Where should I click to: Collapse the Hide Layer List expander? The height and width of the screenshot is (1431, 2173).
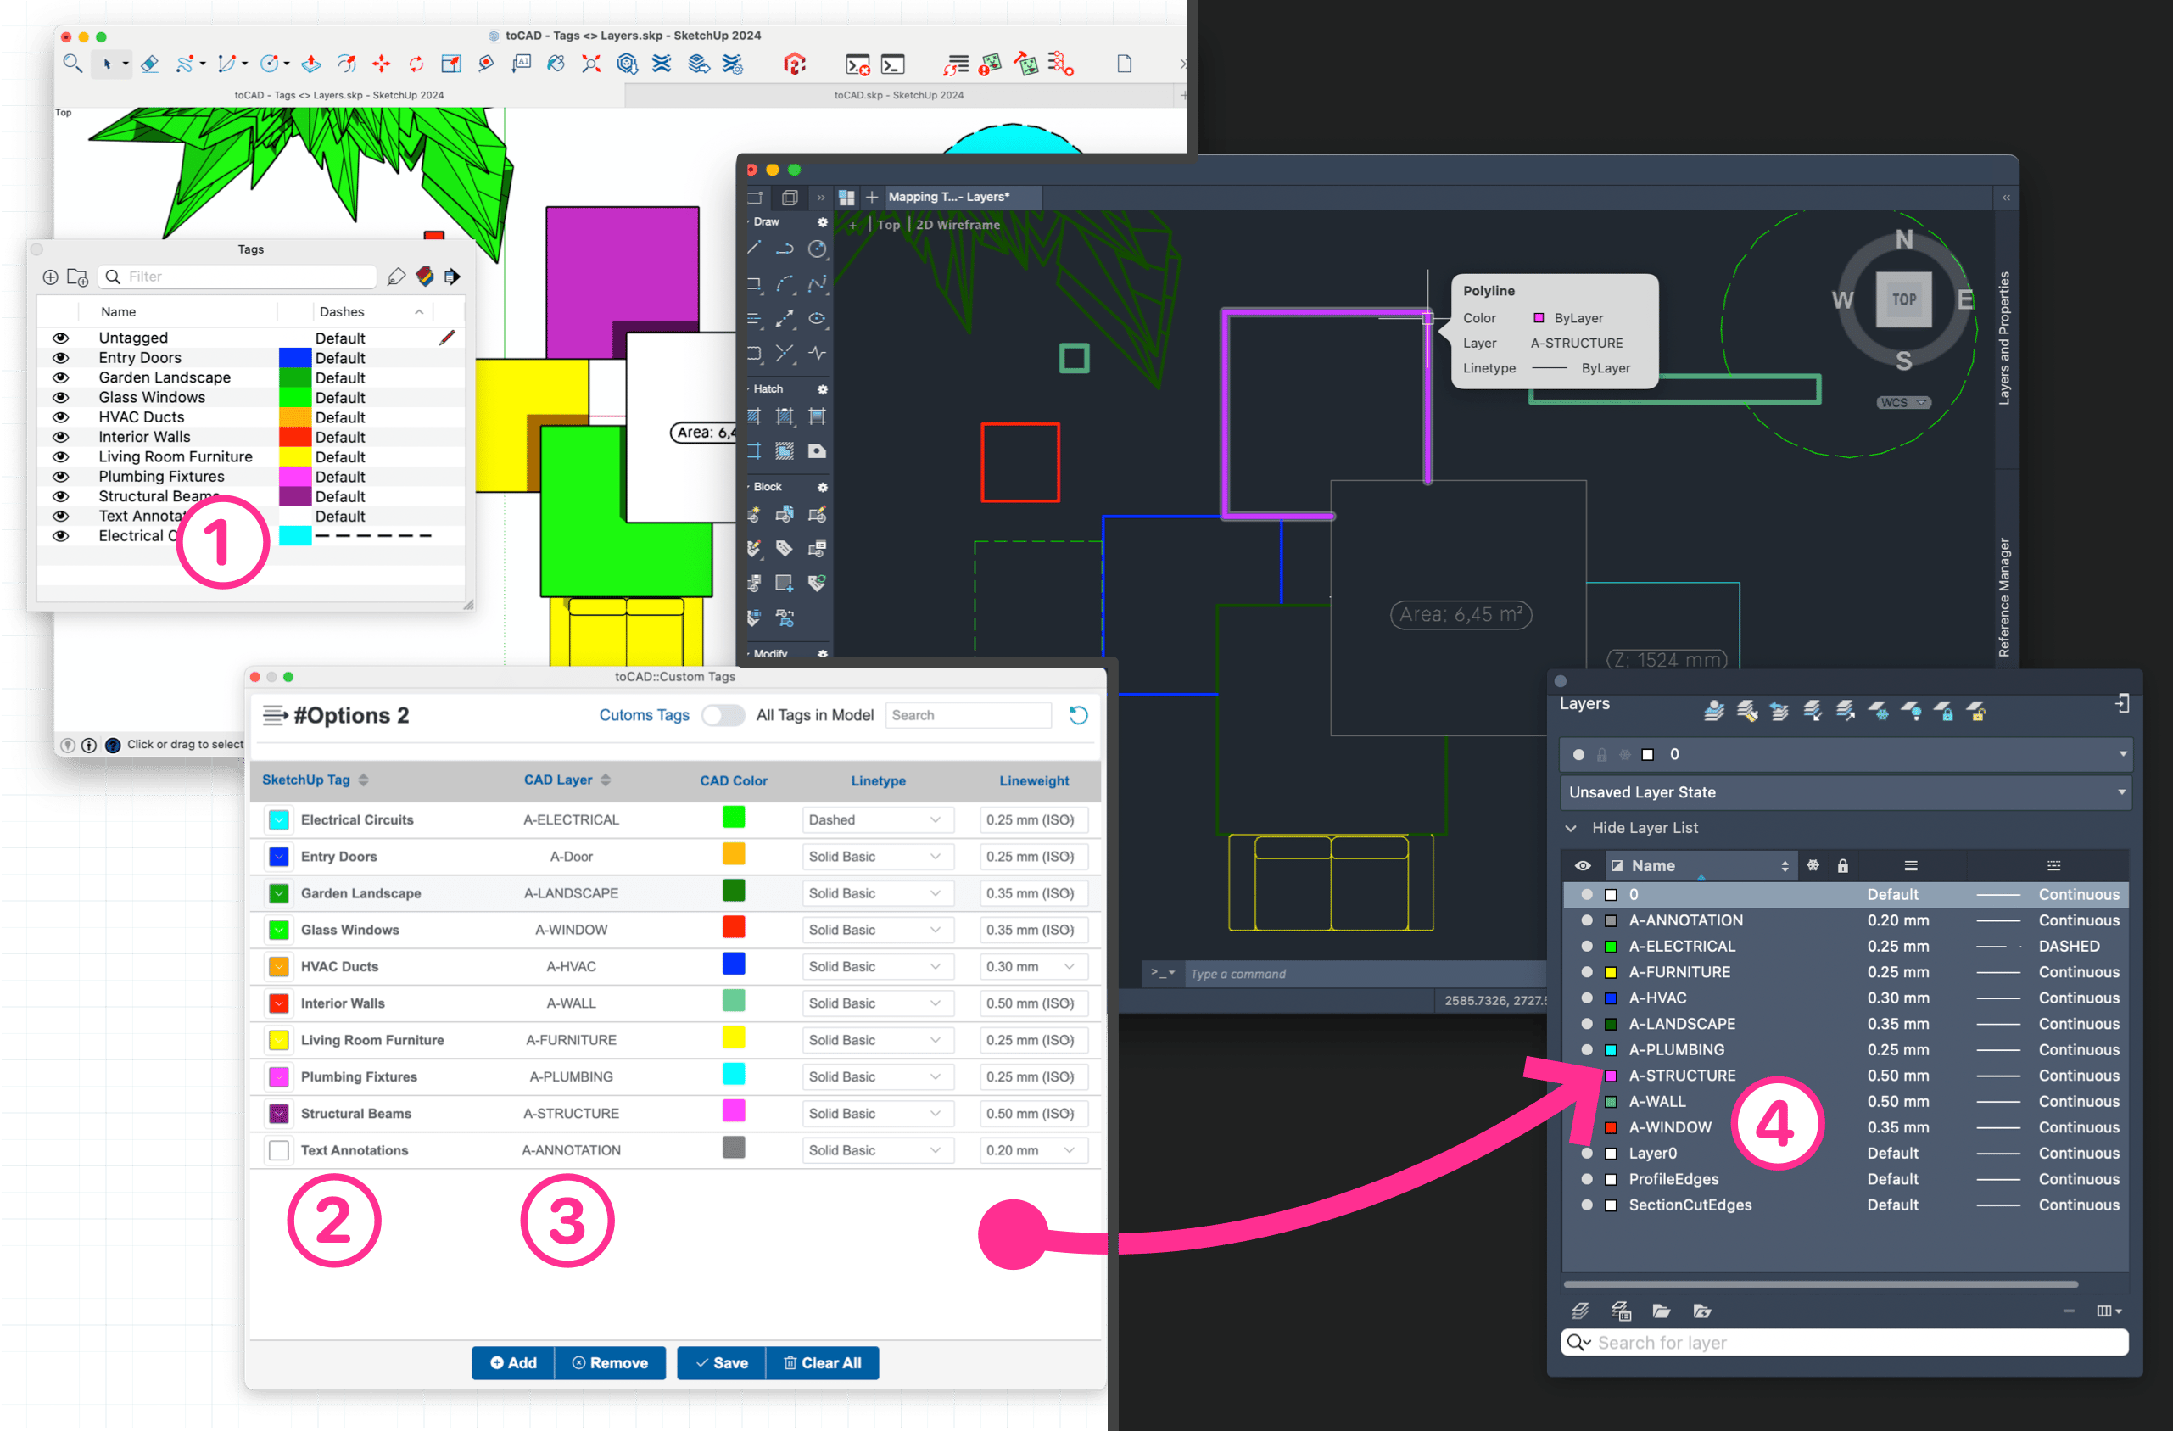(x=1571, y=827)
